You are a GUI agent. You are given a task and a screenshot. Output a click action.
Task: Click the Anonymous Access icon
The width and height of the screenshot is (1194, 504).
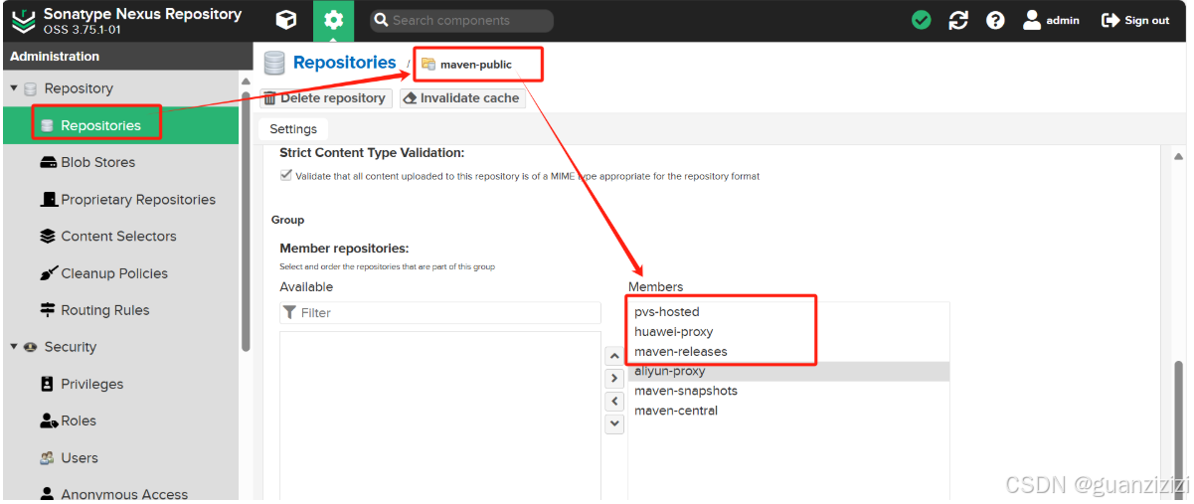(x=48, y=494)
